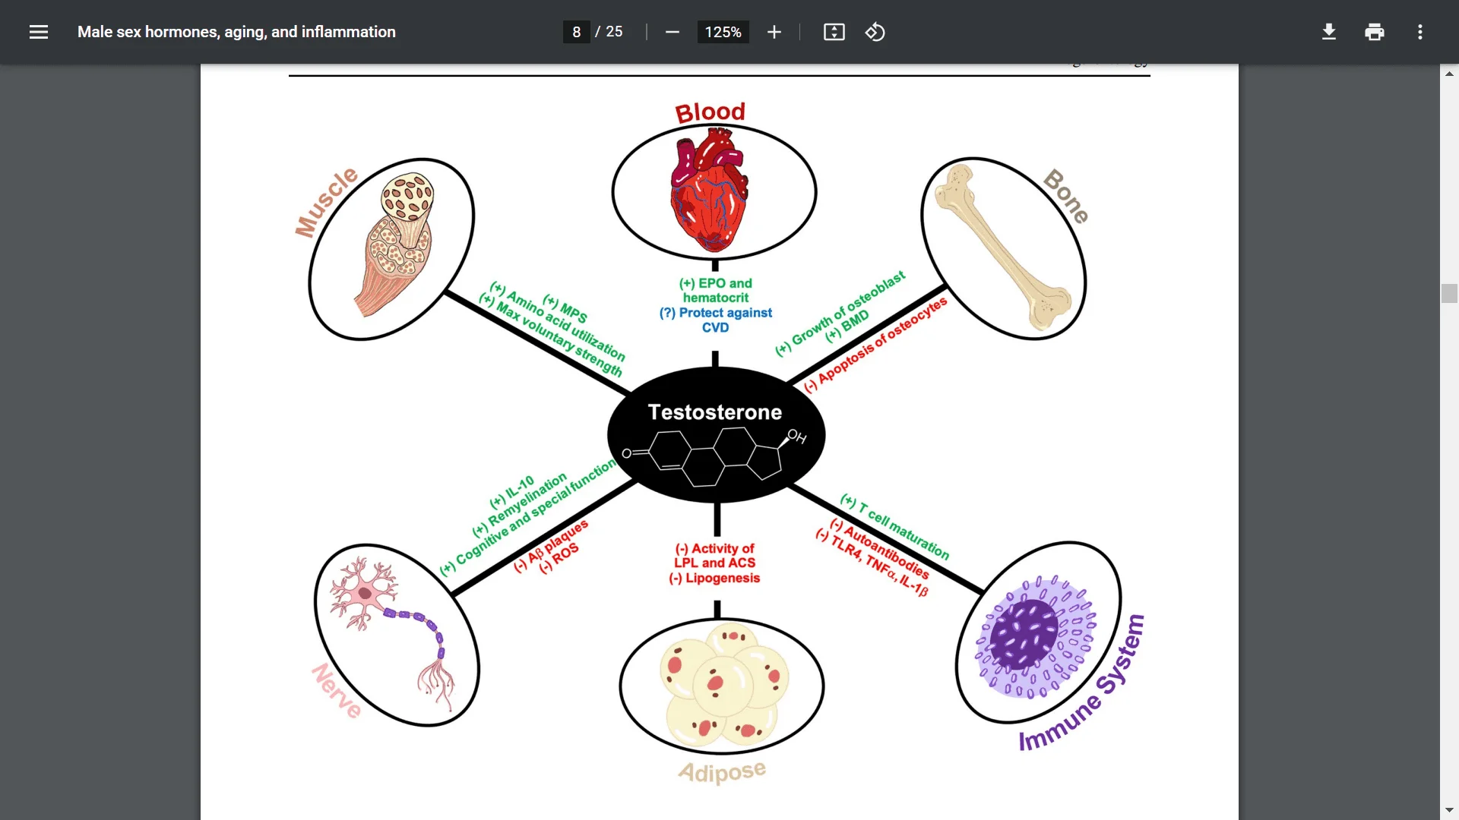
Task: Click the neuron illustration
Action: click(x=392, y=634)
